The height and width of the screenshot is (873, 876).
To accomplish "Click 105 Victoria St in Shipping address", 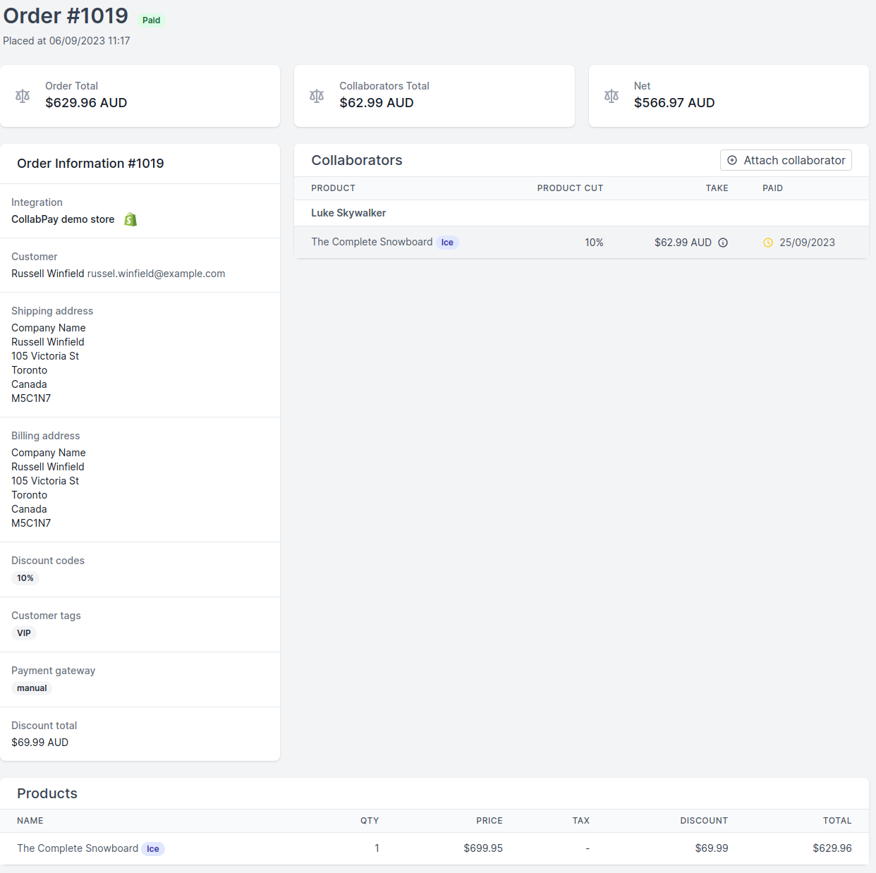I will point(45,356).
